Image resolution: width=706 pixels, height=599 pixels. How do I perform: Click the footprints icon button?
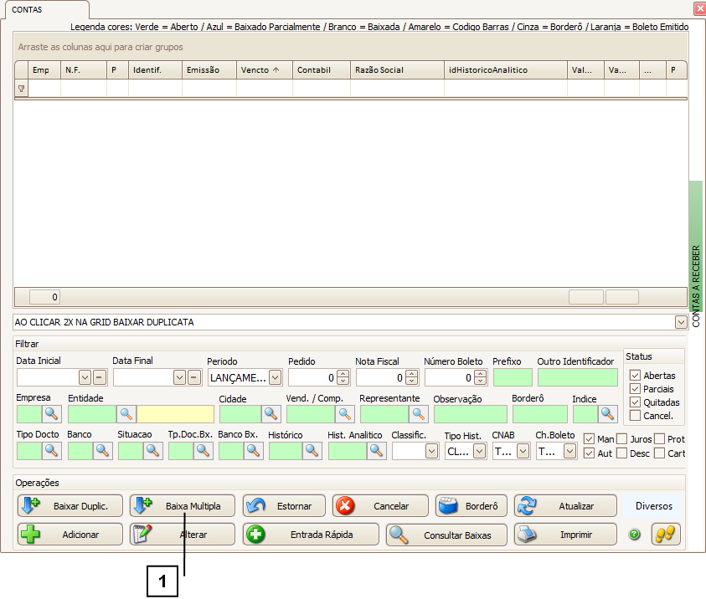click(x=666, y=535)
